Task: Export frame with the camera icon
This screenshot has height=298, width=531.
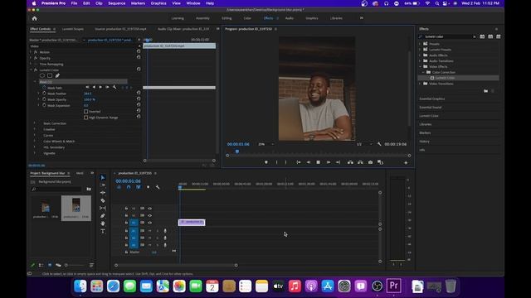Action: [x=371, y=162]
